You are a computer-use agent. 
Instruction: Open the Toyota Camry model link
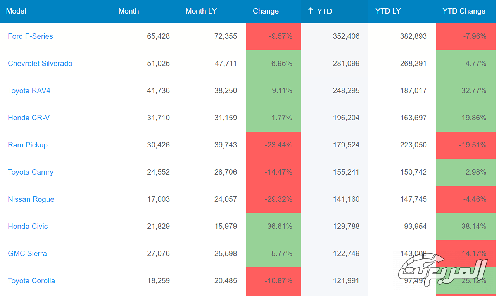tap(31, 172)
